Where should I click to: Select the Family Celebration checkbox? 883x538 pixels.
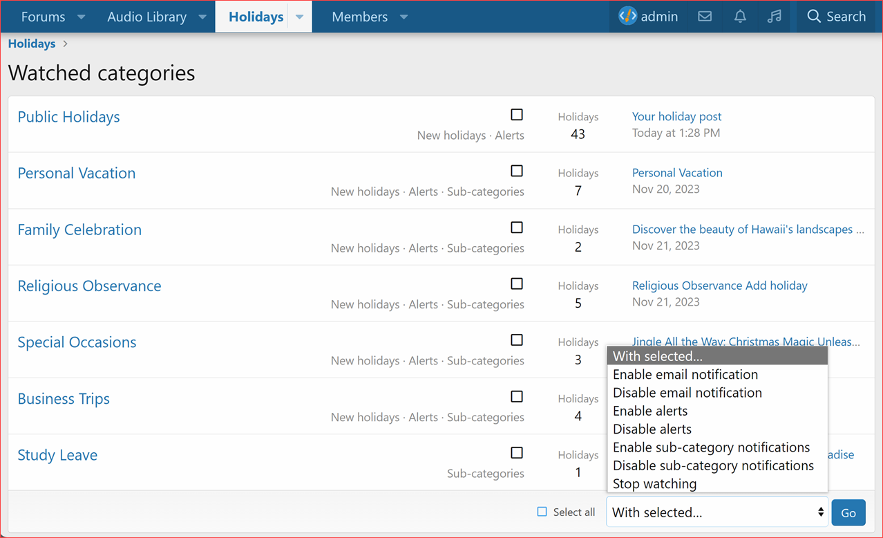pos(516,227)
